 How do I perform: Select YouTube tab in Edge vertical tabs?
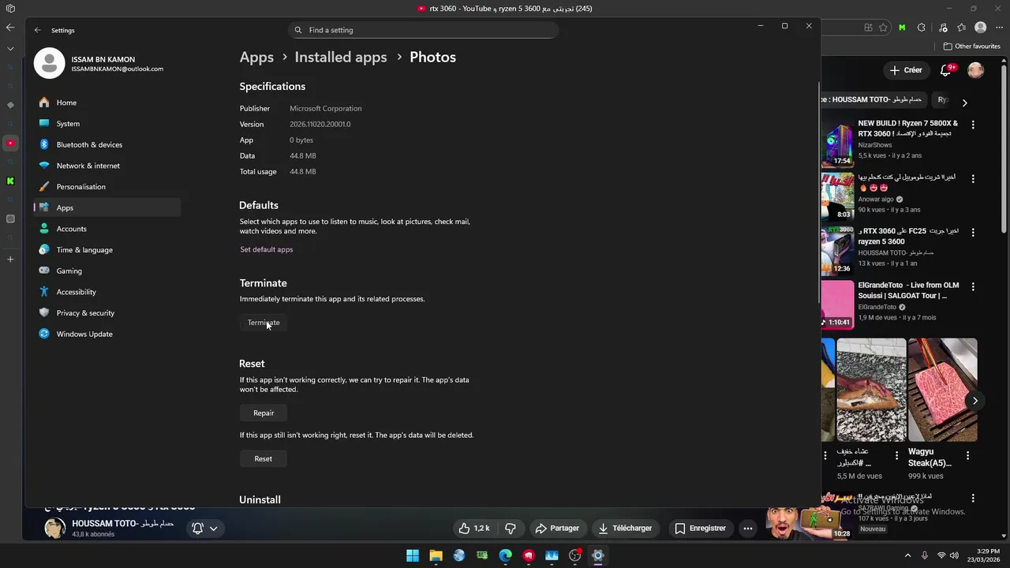point(10,144)
